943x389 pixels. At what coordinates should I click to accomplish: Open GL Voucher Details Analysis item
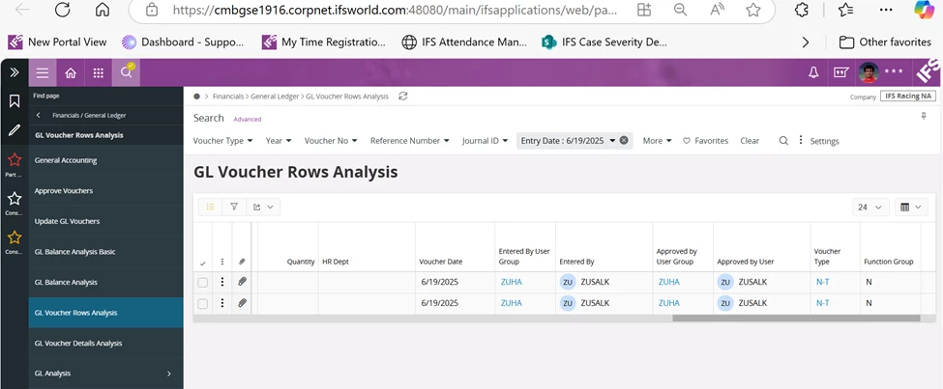[105, 344]
